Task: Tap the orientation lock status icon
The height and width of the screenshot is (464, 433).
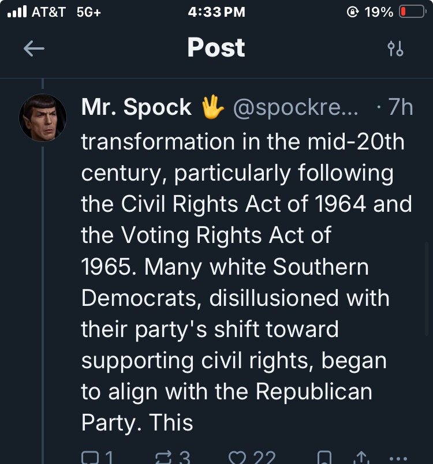Action: pyautogui.click(x=352, y=12)
